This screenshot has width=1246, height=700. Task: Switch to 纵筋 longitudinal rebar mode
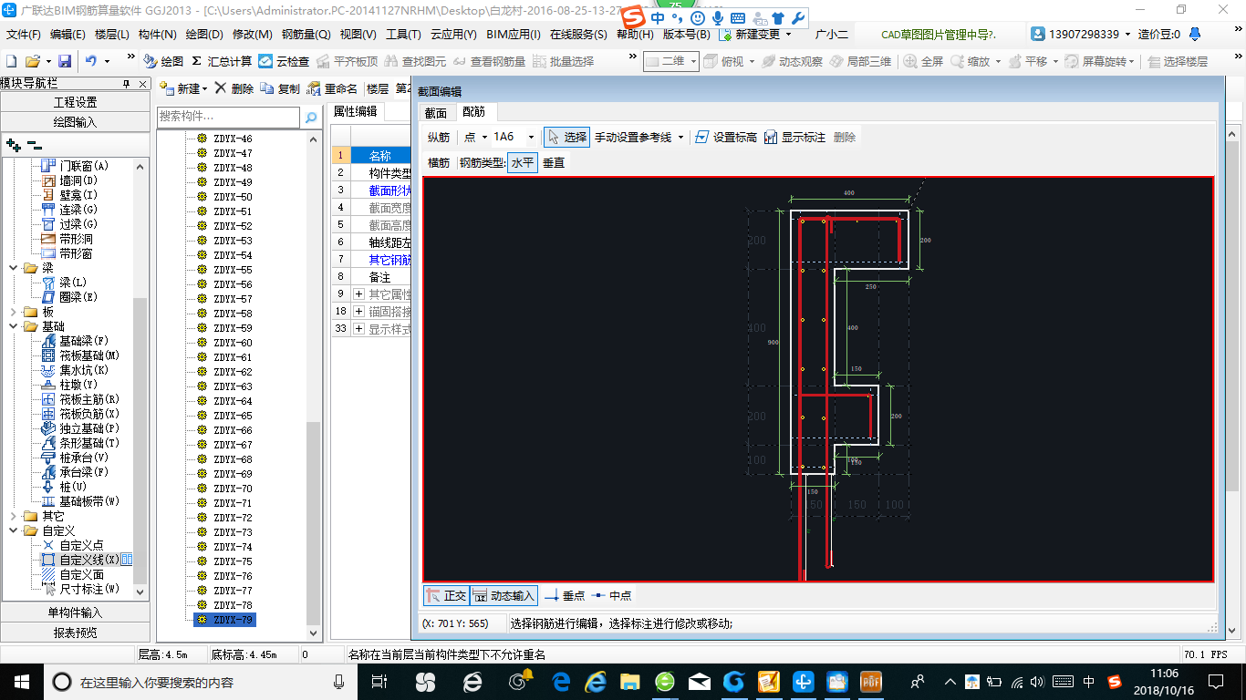439,137
